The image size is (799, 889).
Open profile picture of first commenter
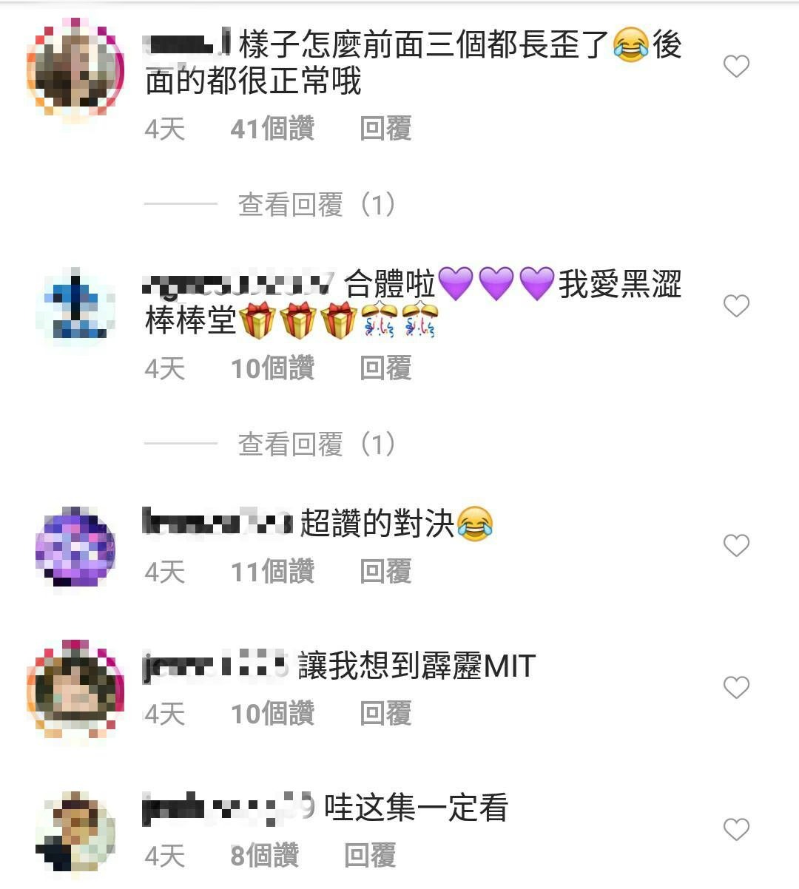pyautogui.click(x=75, y=72)
